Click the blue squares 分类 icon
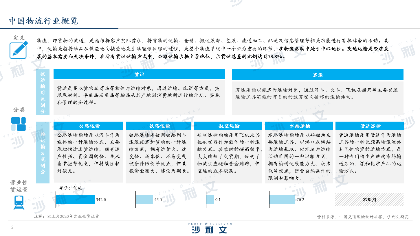The height and width of the screenshot is (236, 420). [19, 124]
